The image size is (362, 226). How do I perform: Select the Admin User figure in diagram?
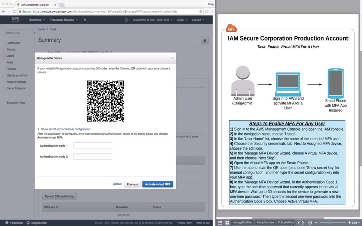point(243,80)
